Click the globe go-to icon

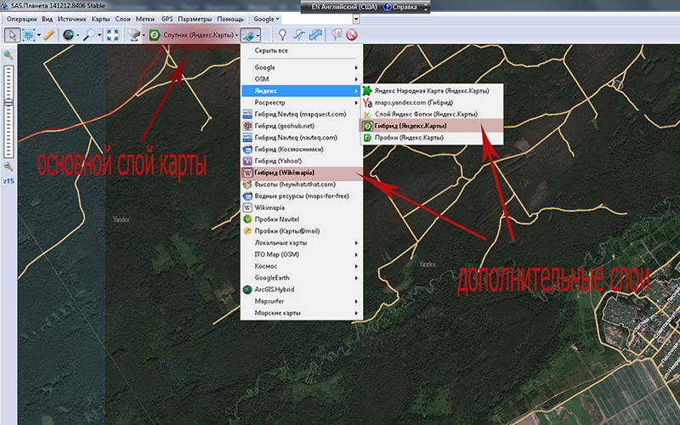pos(68,35)
